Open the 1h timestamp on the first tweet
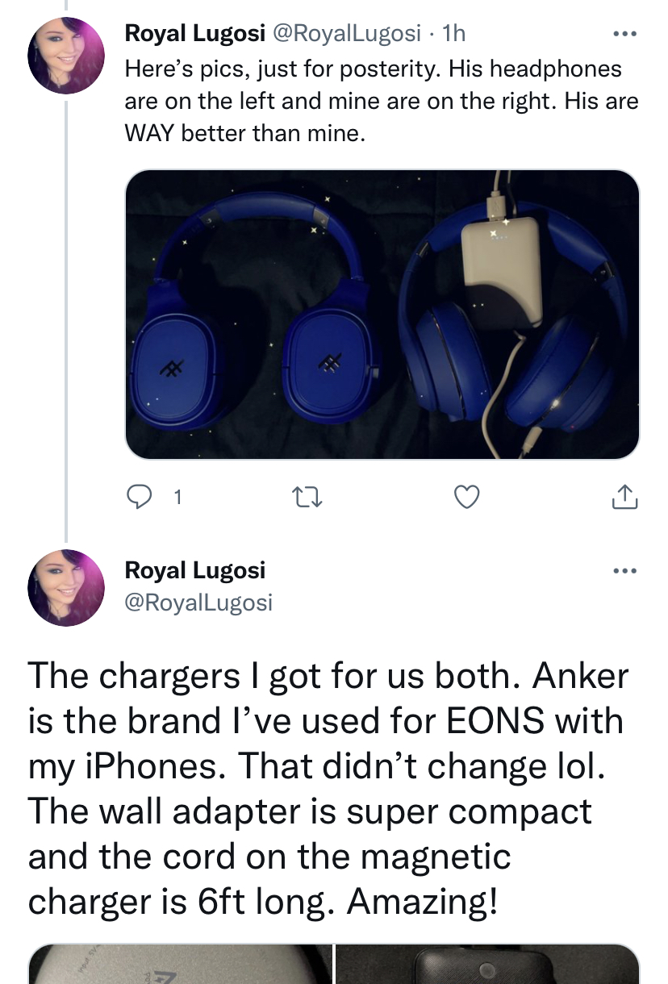668x984 pixels. click(455, 33)
